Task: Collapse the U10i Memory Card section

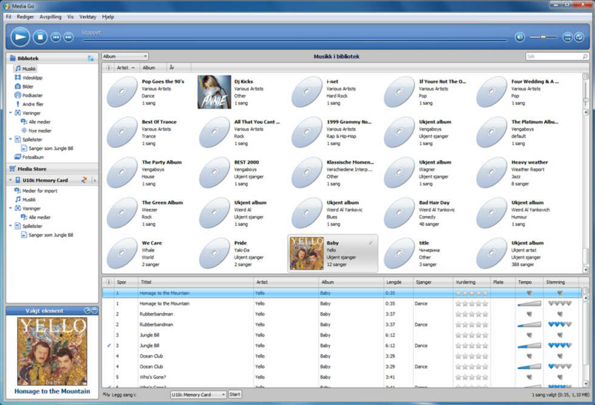Action: click(11, 180)
